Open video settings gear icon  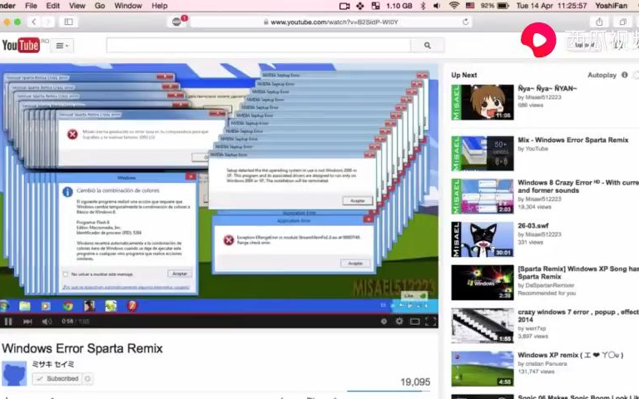point(399,321)
